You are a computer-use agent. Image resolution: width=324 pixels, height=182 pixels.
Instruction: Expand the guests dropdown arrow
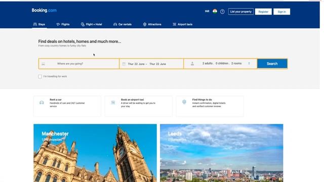(x=249, y=63)
